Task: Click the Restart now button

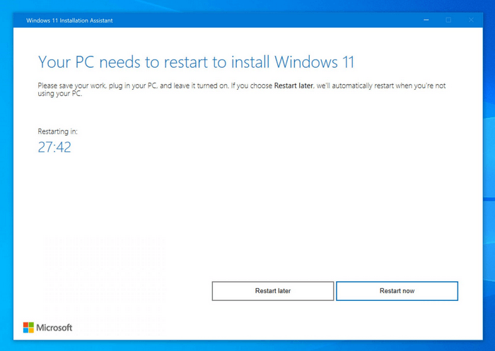Action: (x=397, y=291)
